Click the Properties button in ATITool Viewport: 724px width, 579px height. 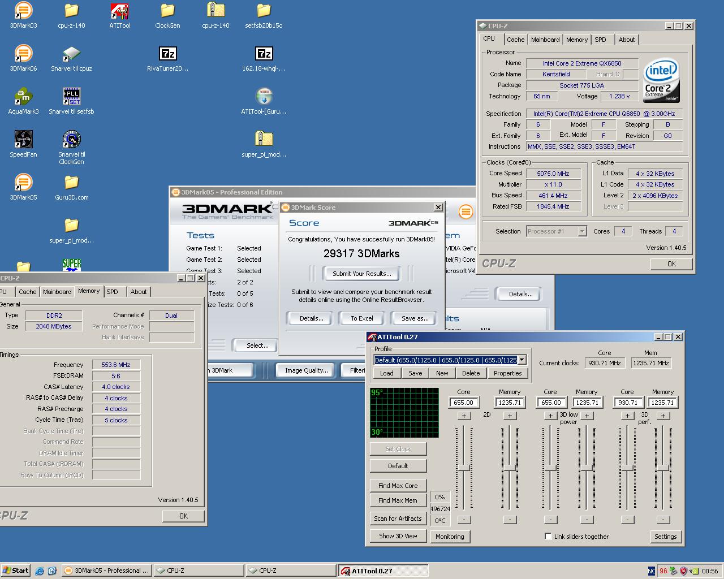[x=507, y=373]
